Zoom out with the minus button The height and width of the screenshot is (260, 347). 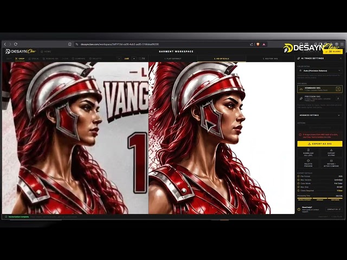119,58
